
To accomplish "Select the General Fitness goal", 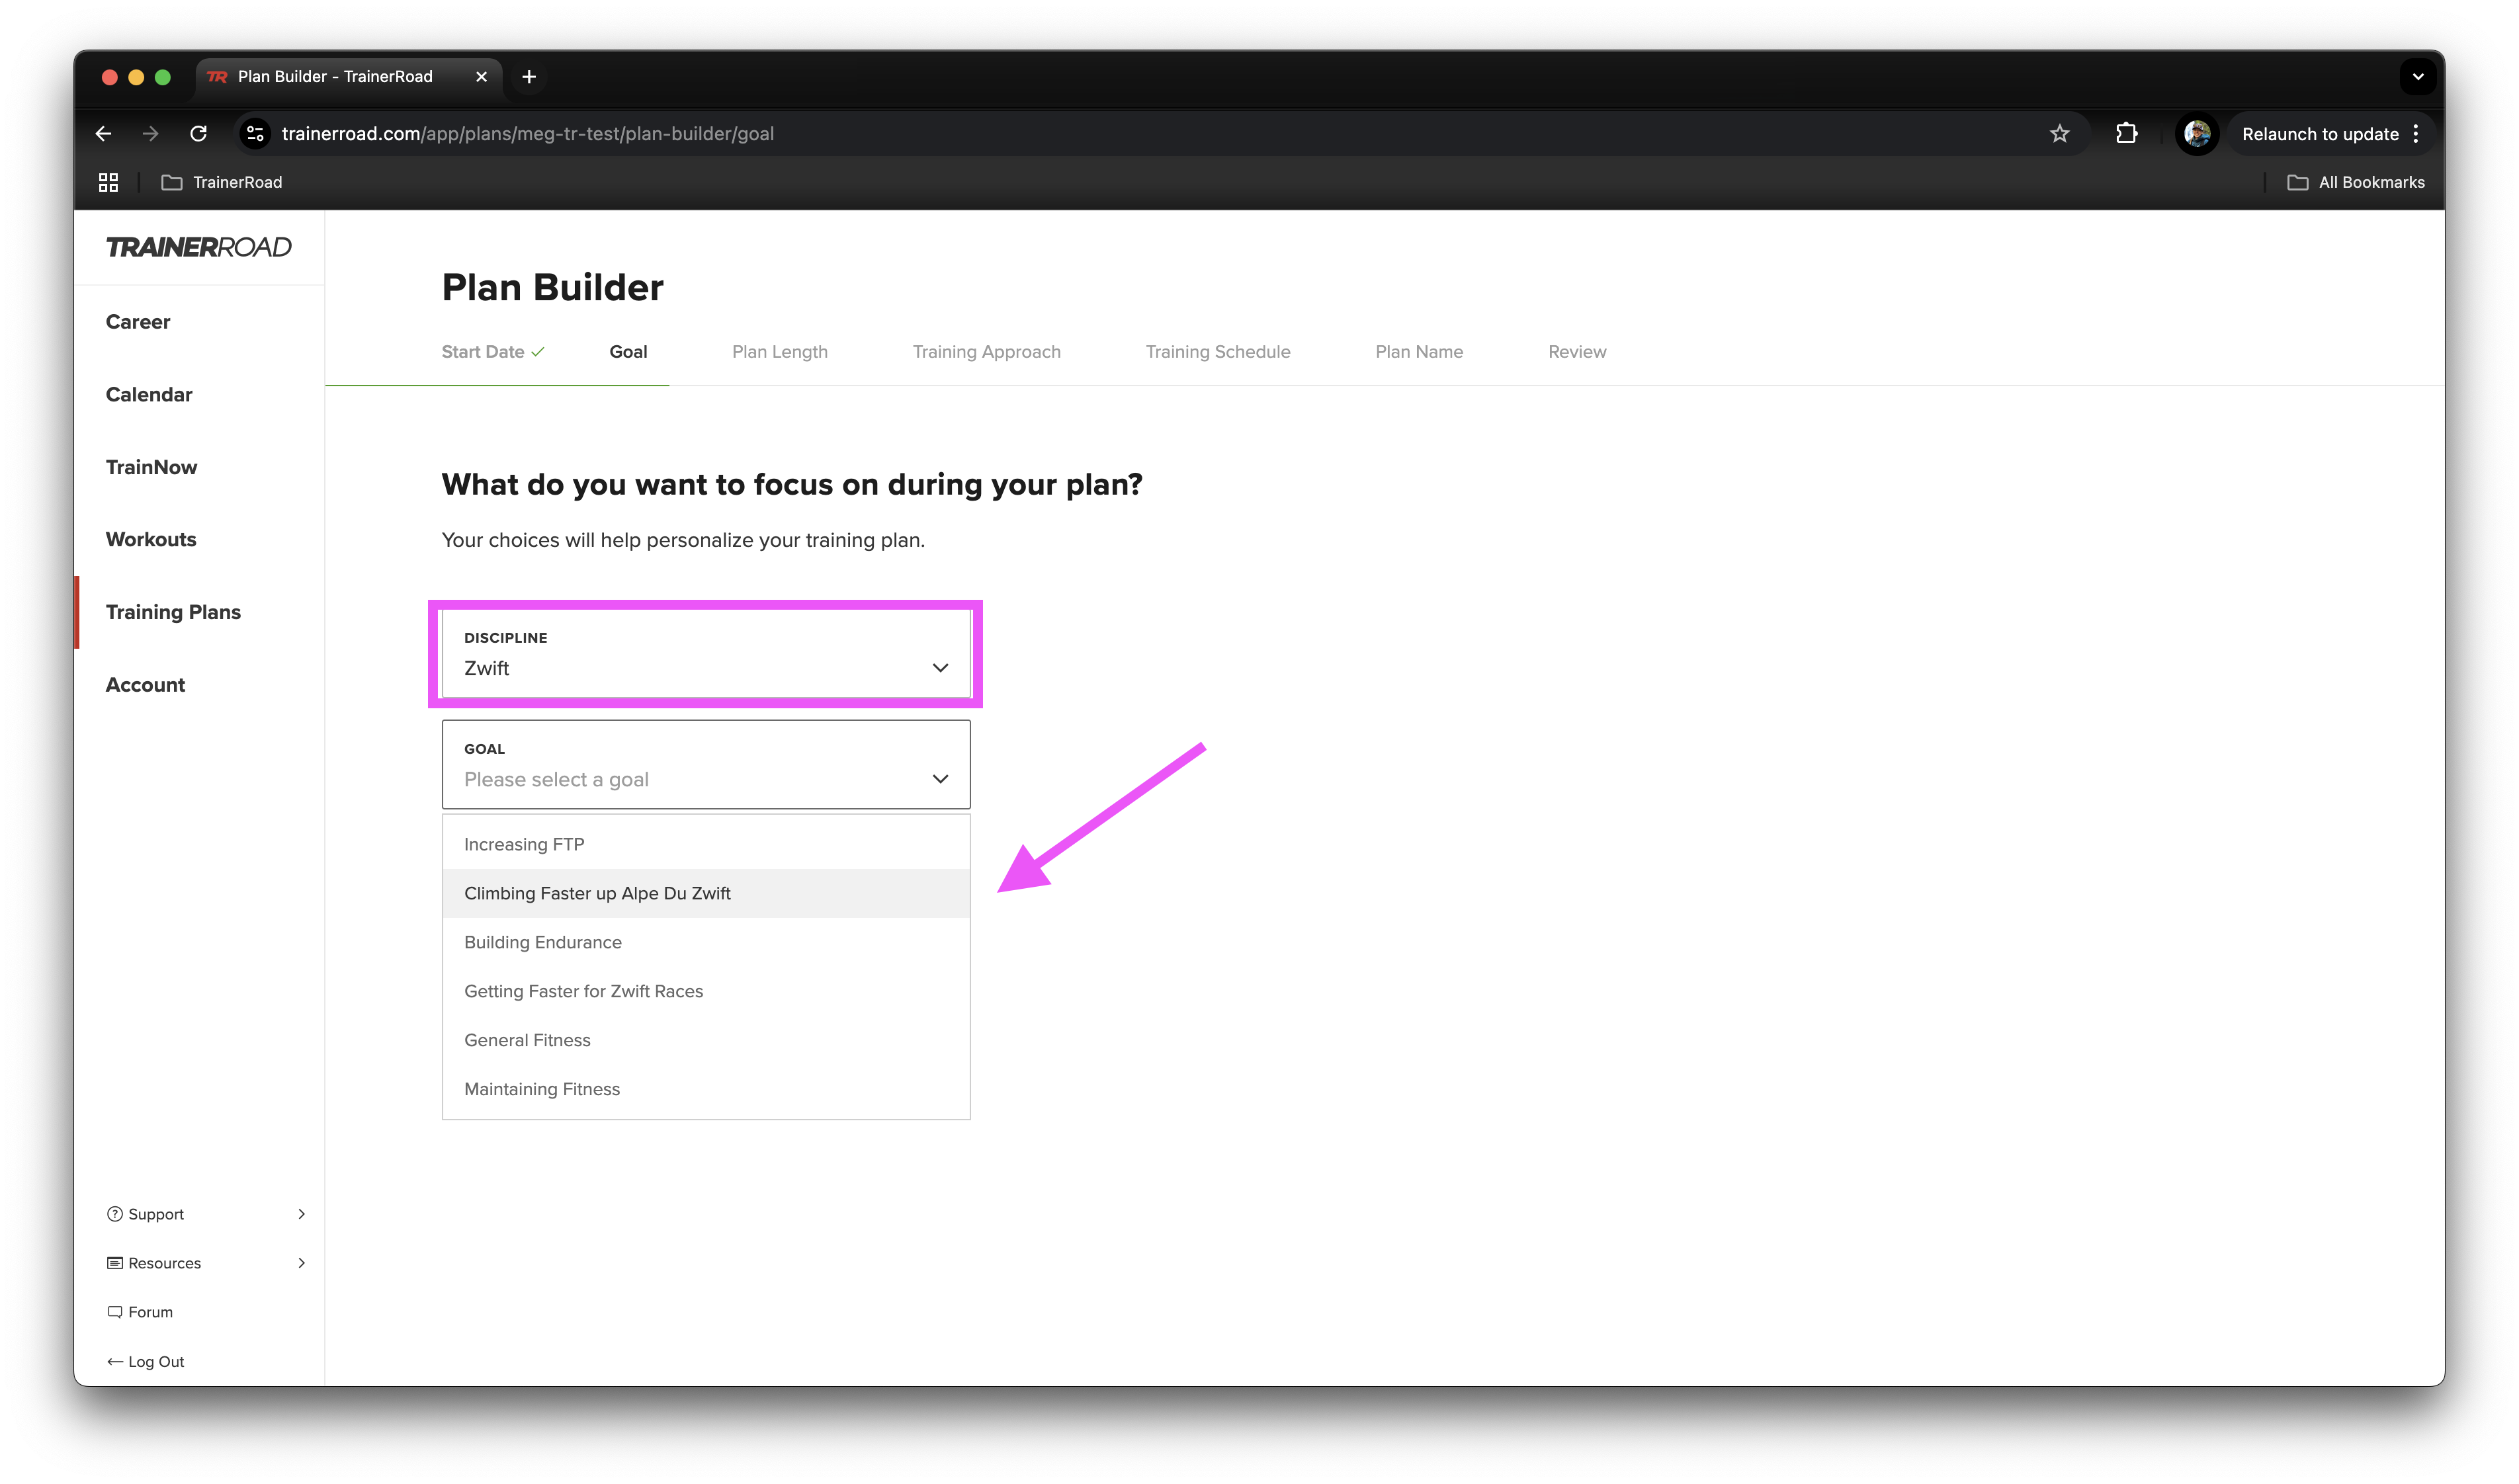I will [706, 1040].
